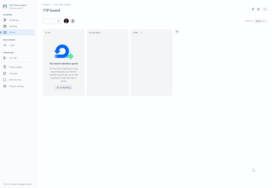This screenshot has height=188, width=272.
Task: Click the plus to add a column
Action: pyautogui.click(x=177, y=31)
